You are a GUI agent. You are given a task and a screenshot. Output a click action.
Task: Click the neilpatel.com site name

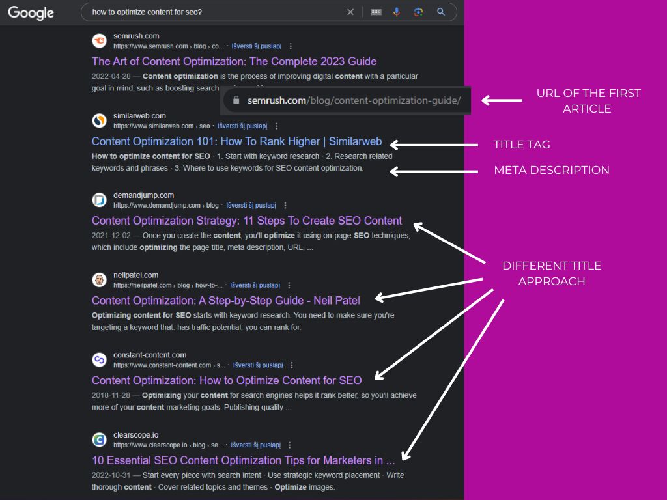pos(135,275)
